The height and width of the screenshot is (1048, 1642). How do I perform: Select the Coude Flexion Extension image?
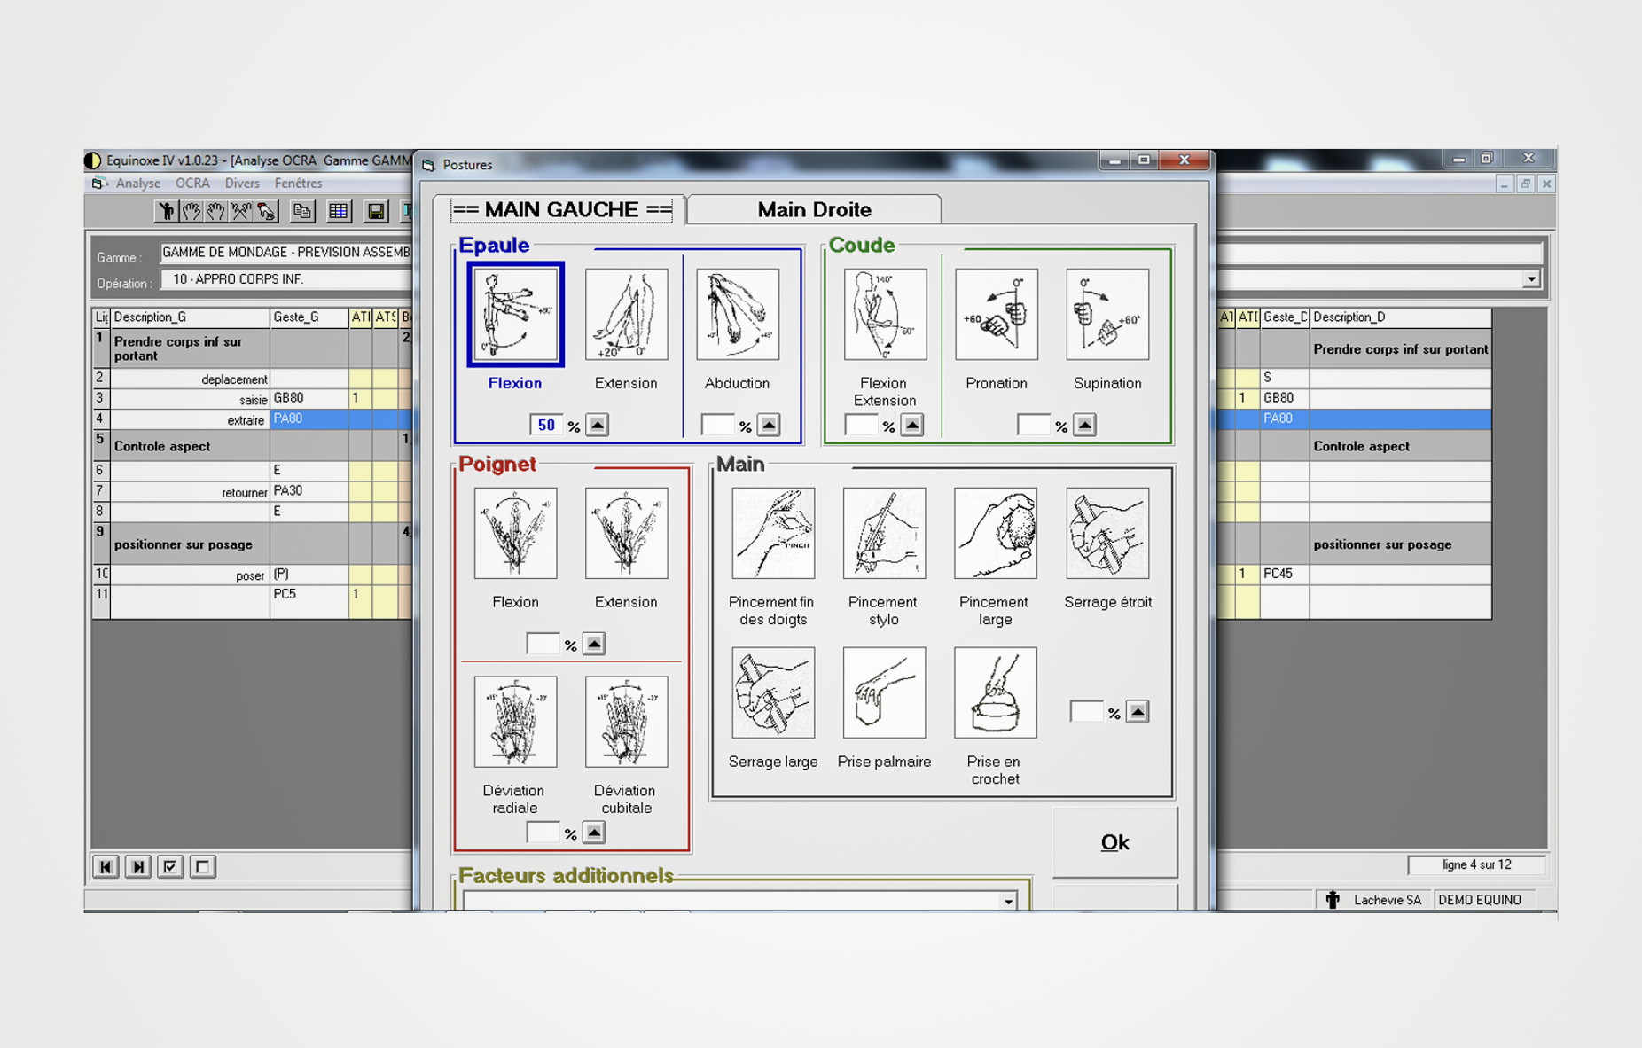pos(885,315)
